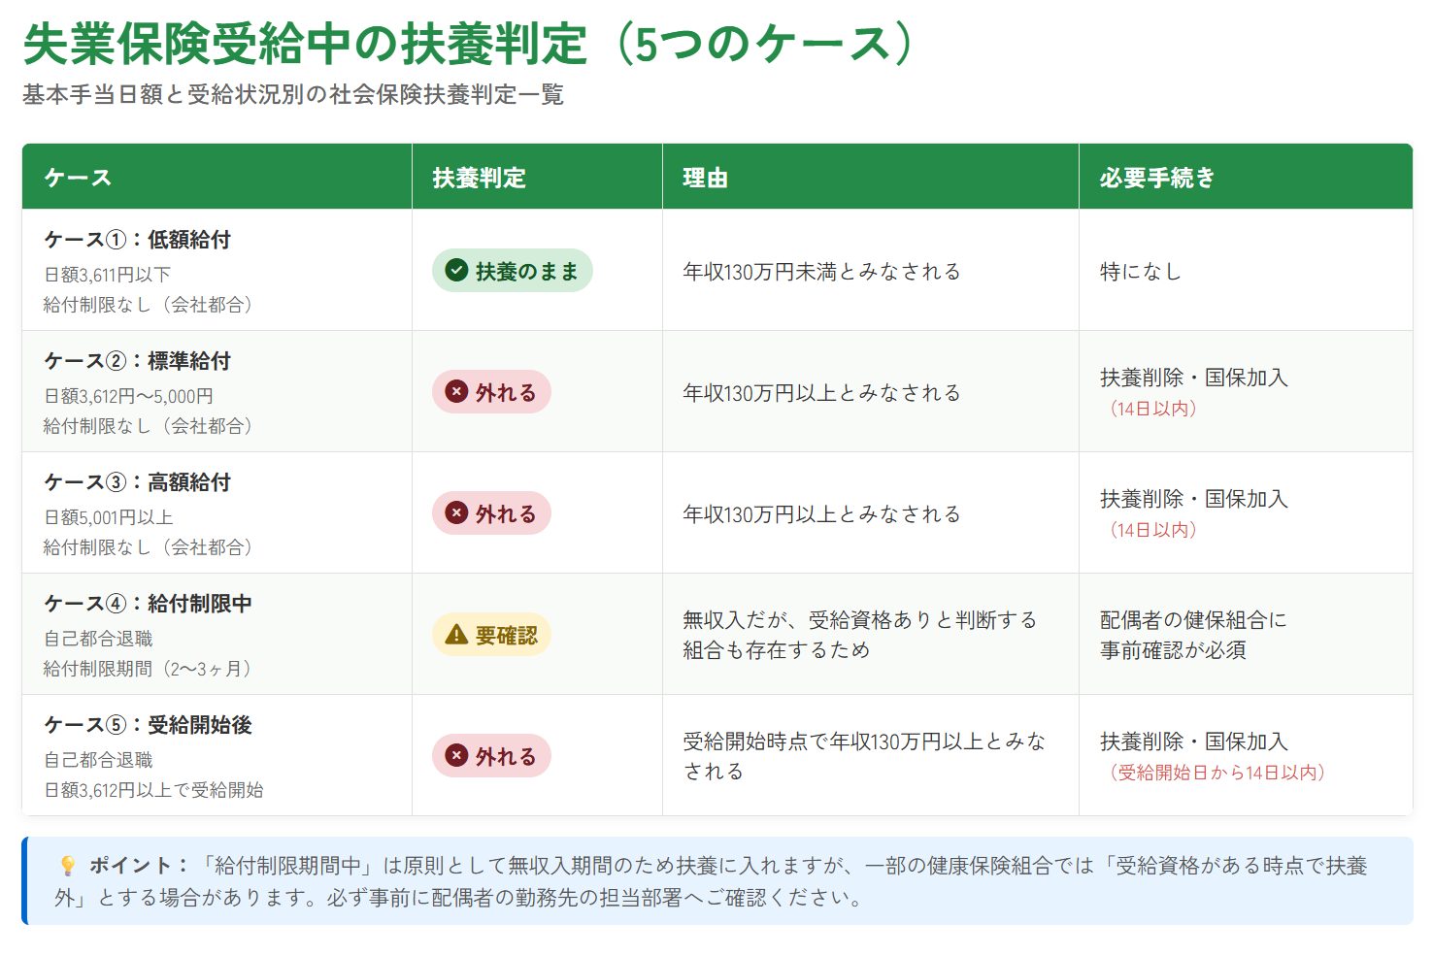Click the 要確認 status badge

pyautogui.click(x=492, y=635)
